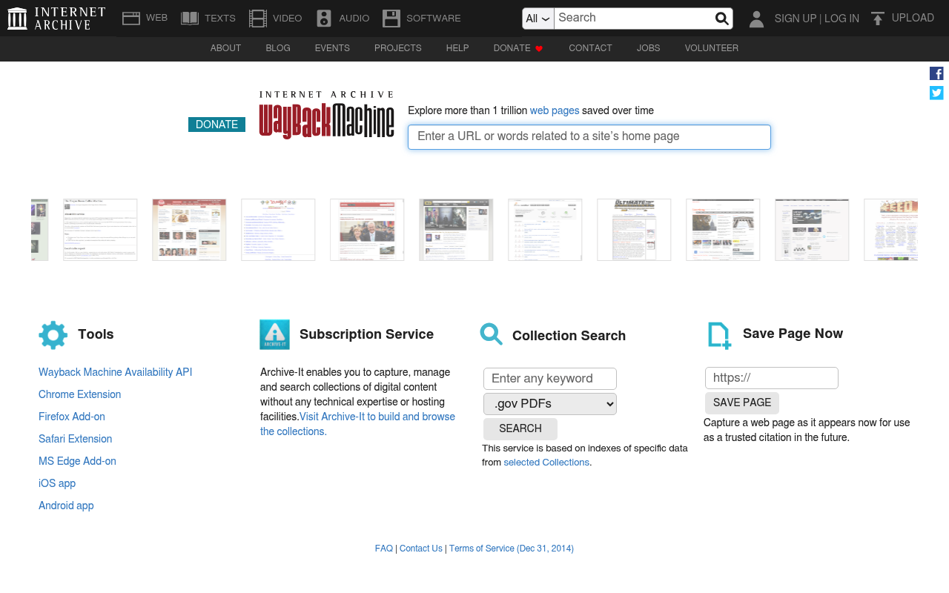Click the user profile icon
The image size is (949, 593).
tap(756, 19)
